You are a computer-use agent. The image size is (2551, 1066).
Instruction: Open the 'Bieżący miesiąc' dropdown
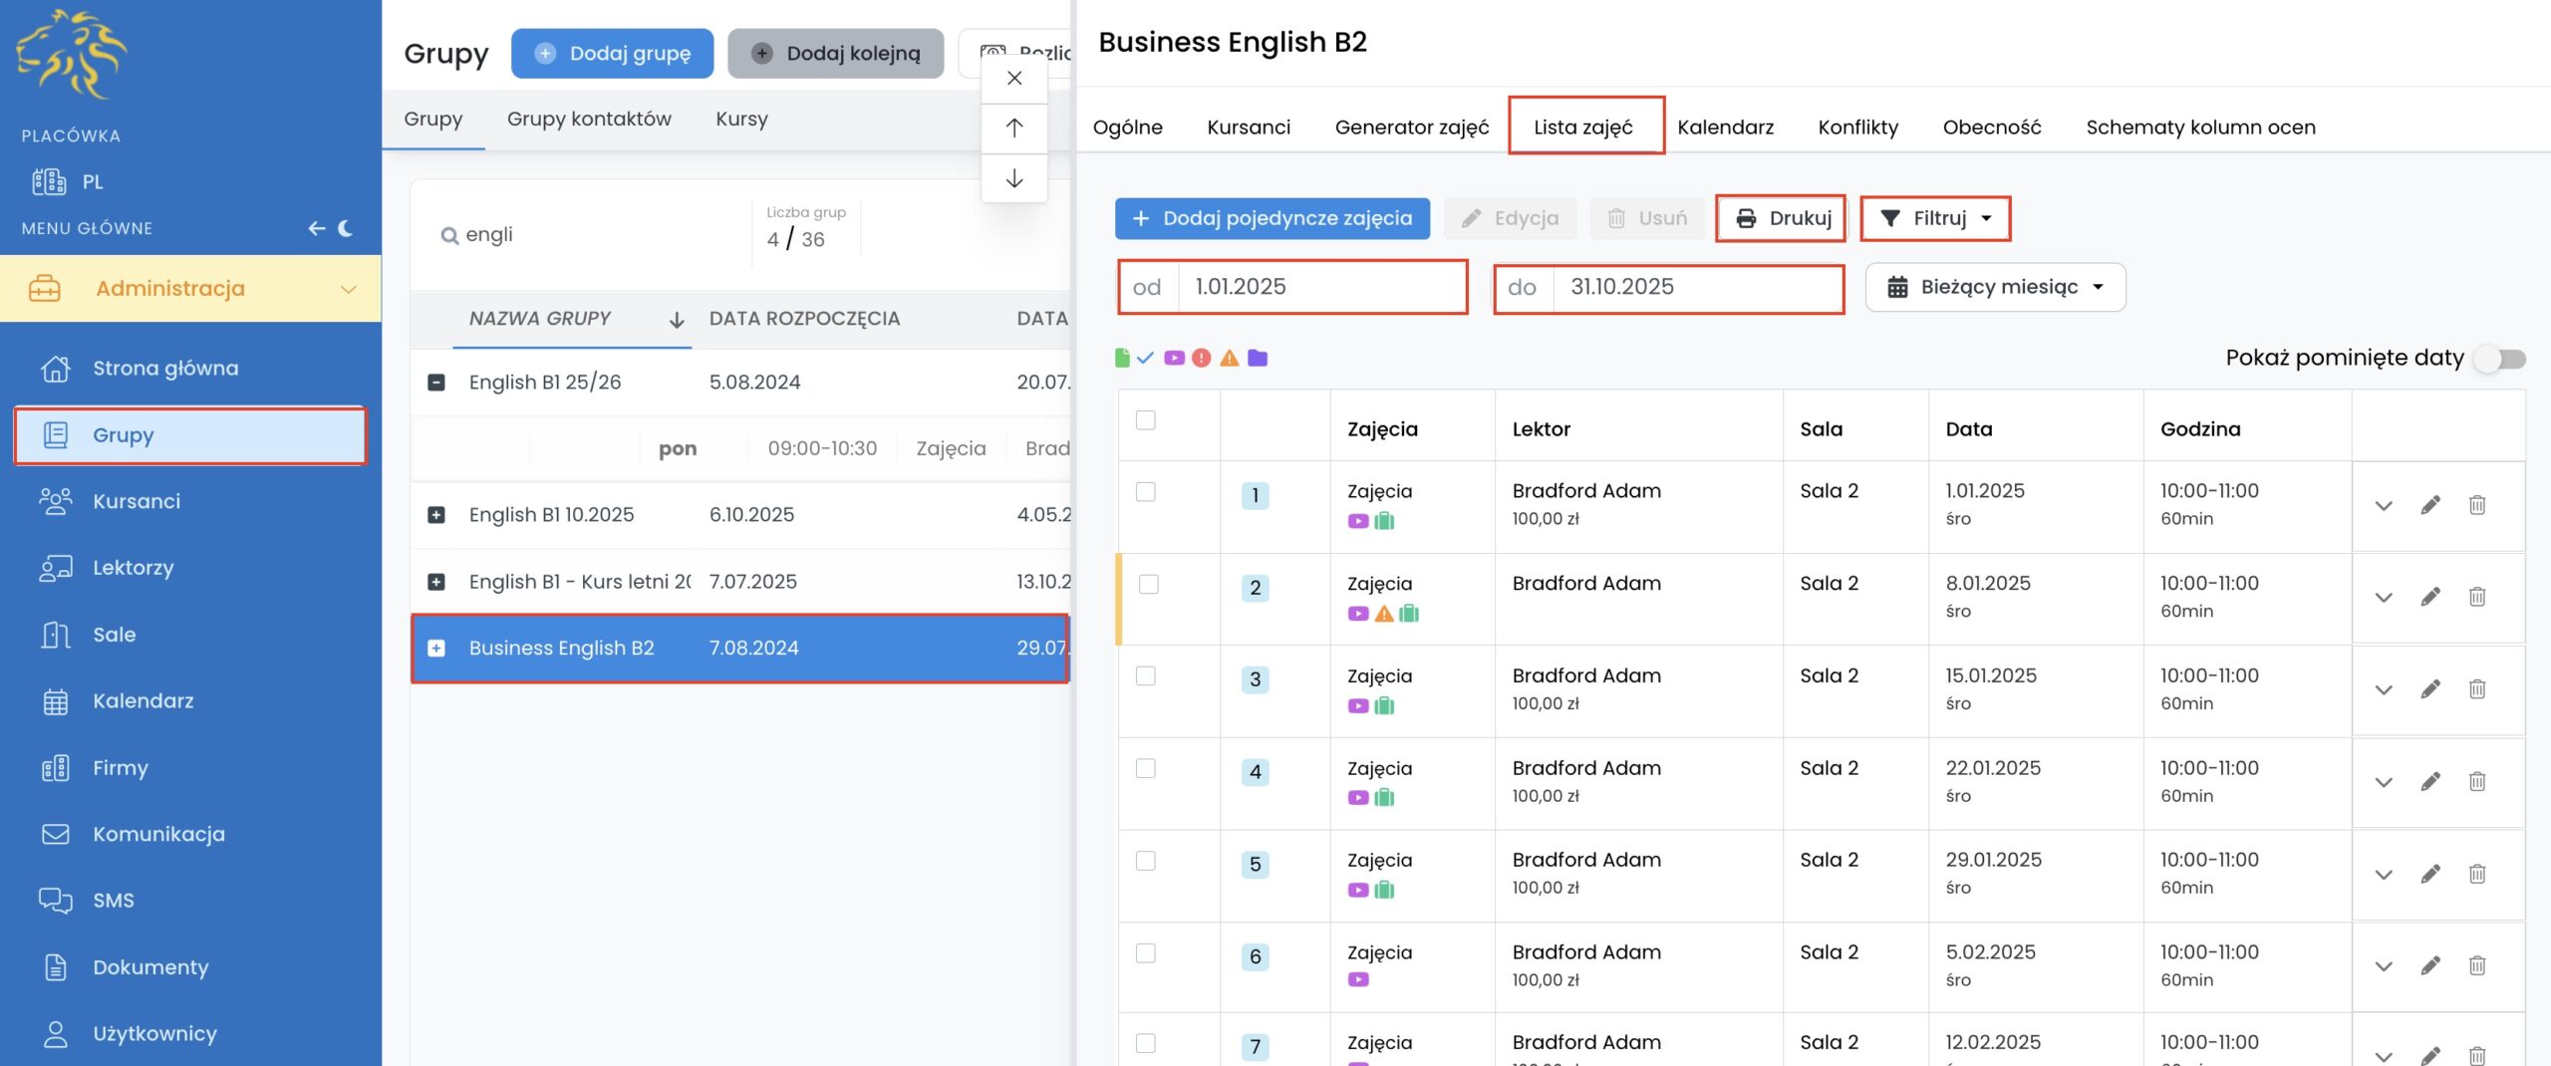(x=1995, y=287)
